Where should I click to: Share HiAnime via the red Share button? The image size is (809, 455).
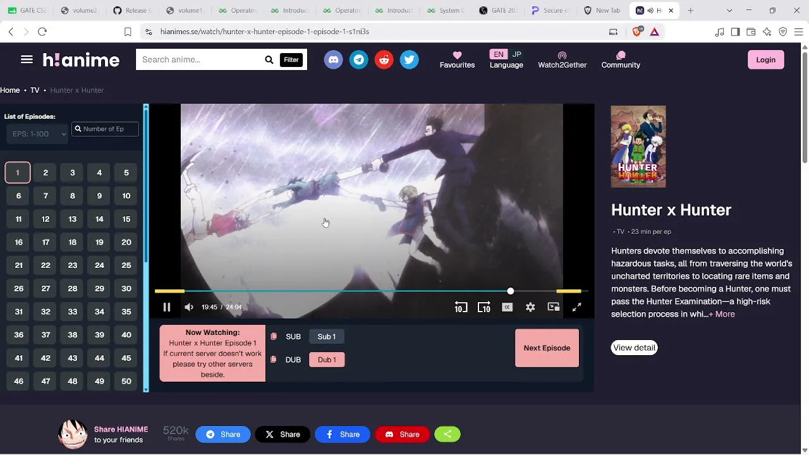tap(403, 435)
